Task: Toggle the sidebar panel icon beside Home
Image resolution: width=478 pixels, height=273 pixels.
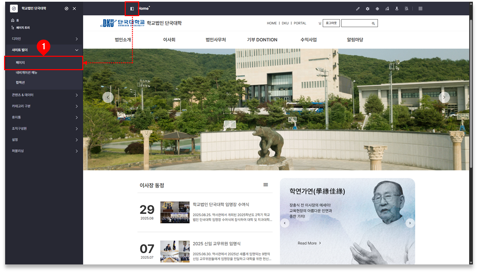Action: pos(132,9)
